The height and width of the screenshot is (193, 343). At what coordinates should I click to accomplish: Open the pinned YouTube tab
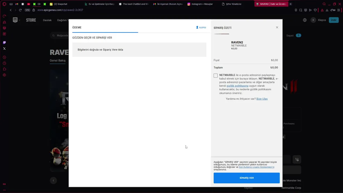(29, 4)
